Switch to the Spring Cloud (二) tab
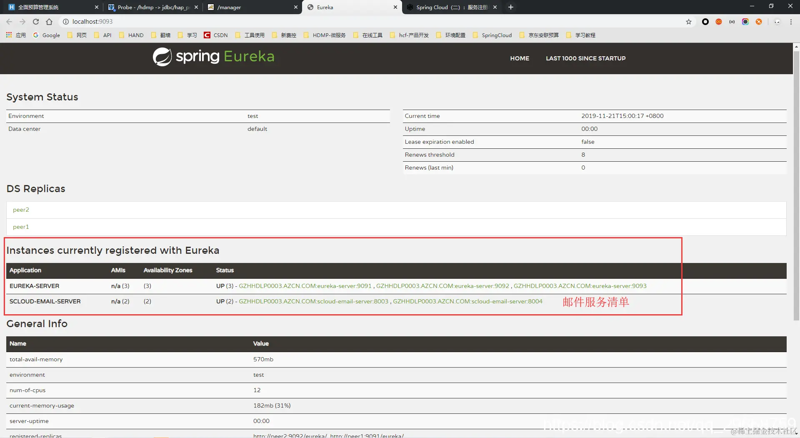The image size is (800, 438). point(452,7)
